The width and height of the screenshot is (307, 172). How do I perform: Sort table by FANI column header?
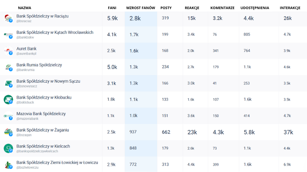point(112,8)
